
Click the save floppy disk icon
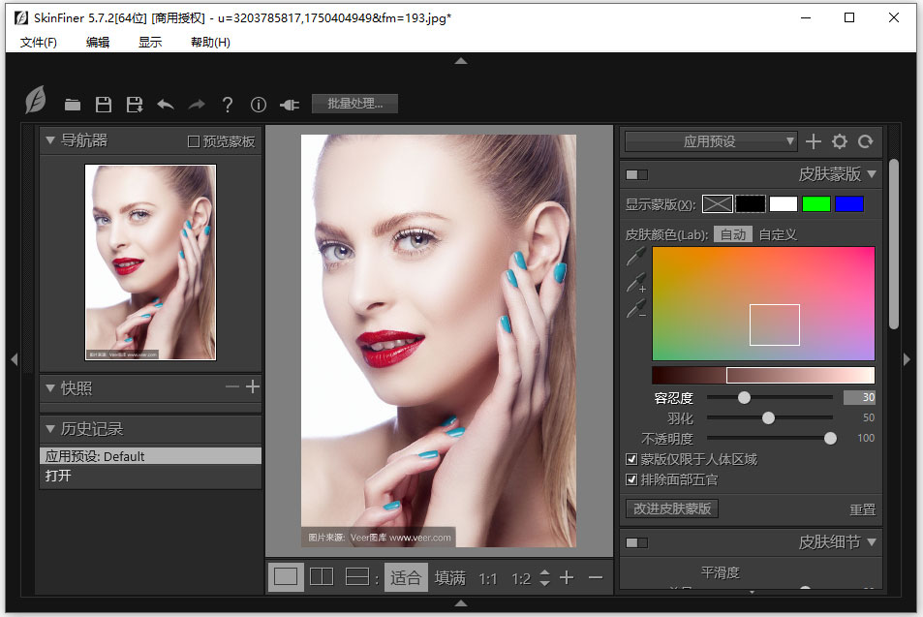(104, 105)
